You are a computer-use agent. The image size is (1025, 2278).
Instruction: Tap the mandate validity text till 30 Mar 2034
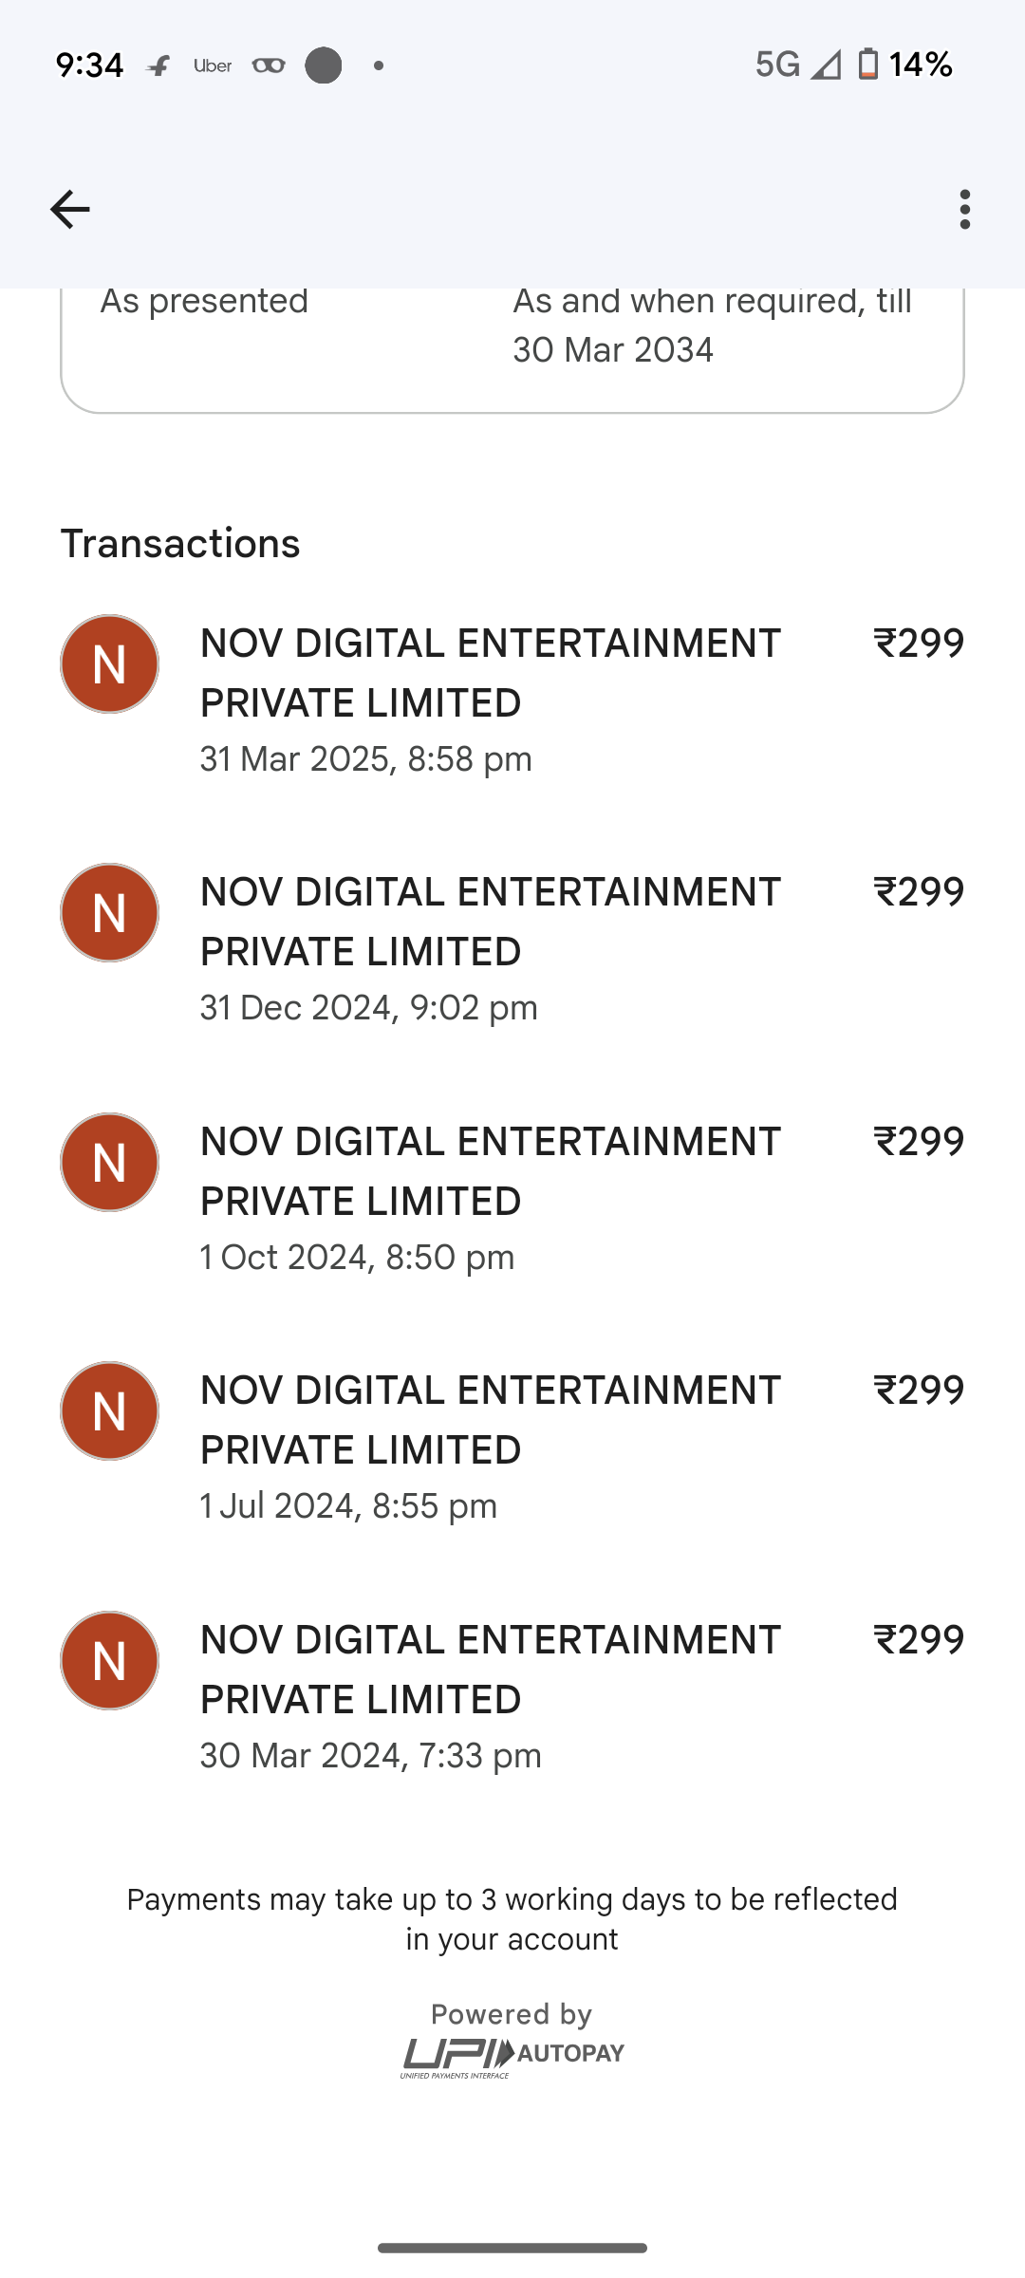(x=712, y=326)
